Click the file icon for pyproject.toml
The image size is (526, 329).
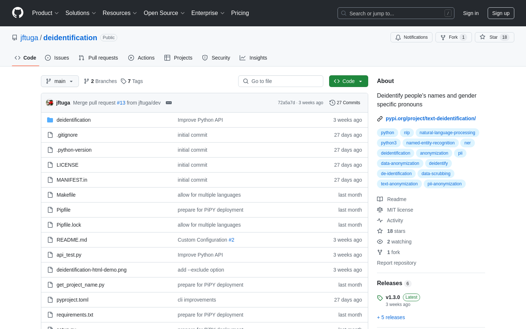pyautogui.click(x=50, y=300)
